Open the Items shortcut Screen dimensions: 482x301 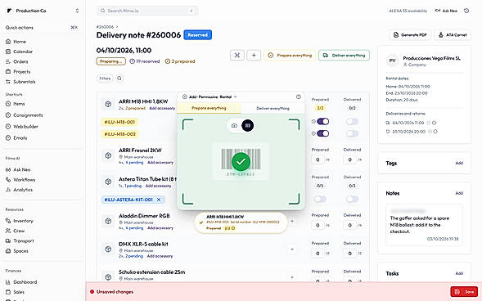click(16, 104)
